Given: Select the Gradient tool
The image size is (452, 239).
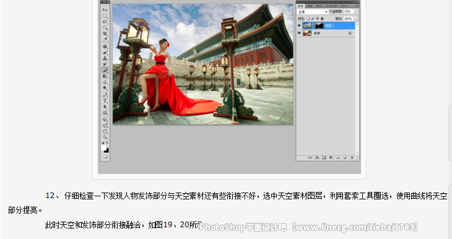Looking at the screenshot, I should 105,76.
